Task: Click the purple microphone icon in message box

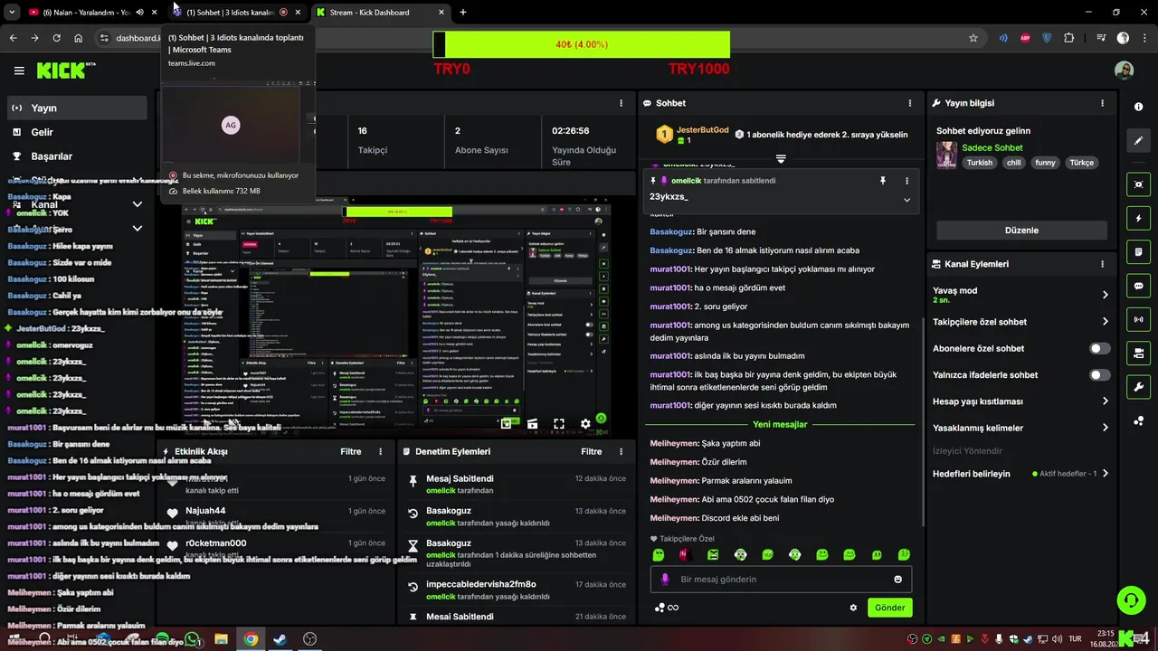Action: 665,580
